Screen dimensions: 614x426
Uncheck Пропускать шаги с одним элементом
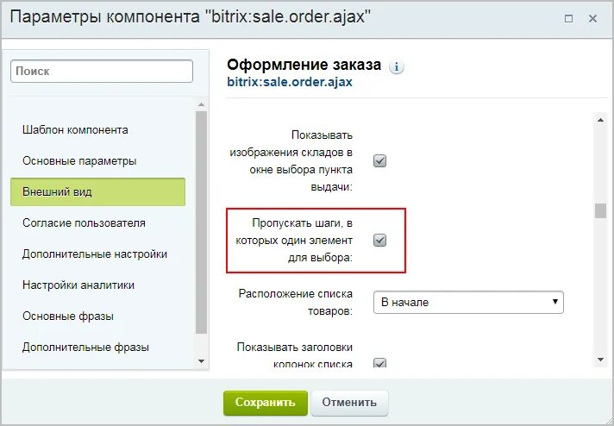point(379,240)
